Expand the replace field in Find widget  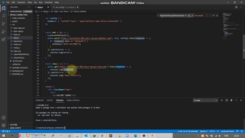(158, 16)
